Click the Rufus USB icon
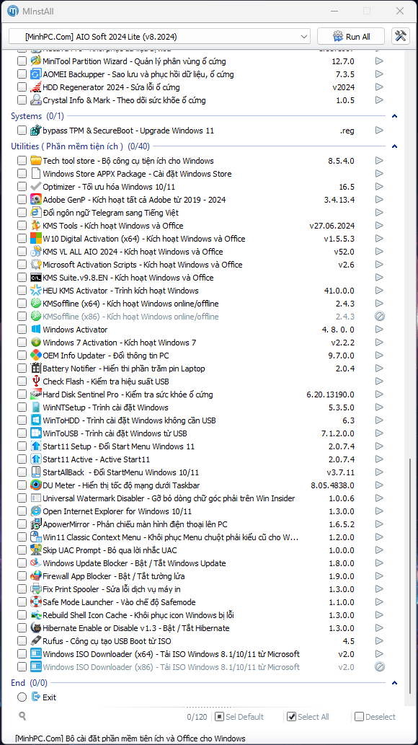Viewport: 418px width, 745px height. 35,641
